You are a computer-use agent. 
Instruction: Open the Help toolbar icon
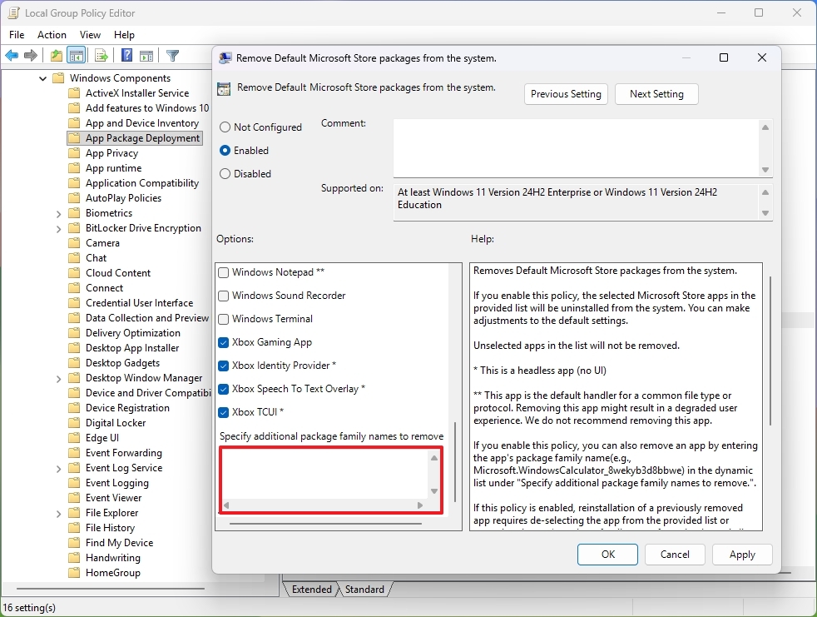click(x=126, y=55)
